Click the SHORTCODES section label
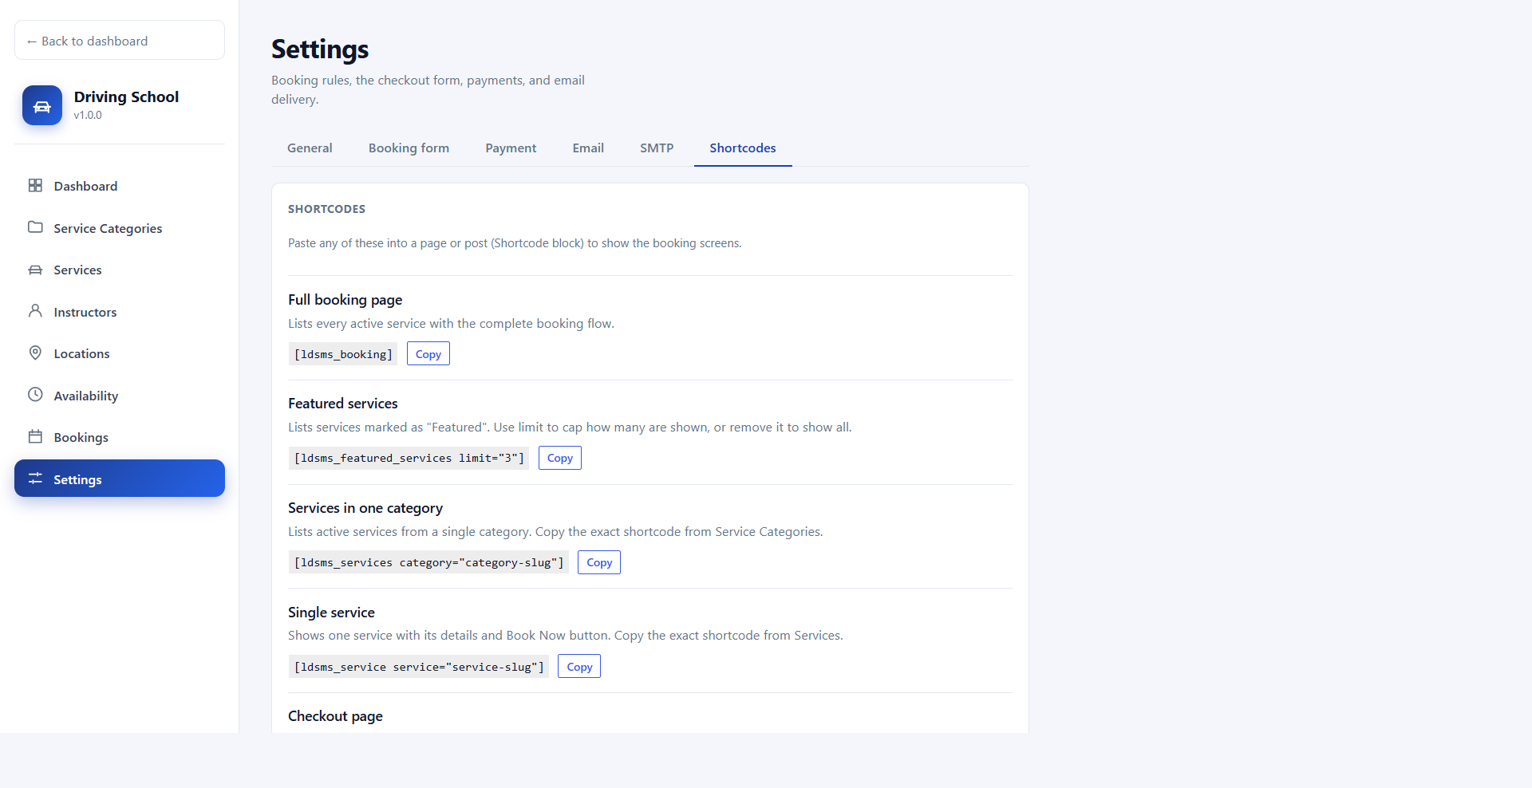The width and height of the screenshot is (1532, 788). point(326,209)
